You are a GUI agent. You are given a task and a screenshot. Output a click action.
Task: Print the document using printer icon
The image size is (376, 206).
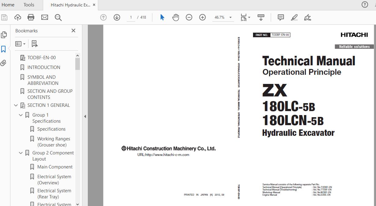click(x=31, y=17)
